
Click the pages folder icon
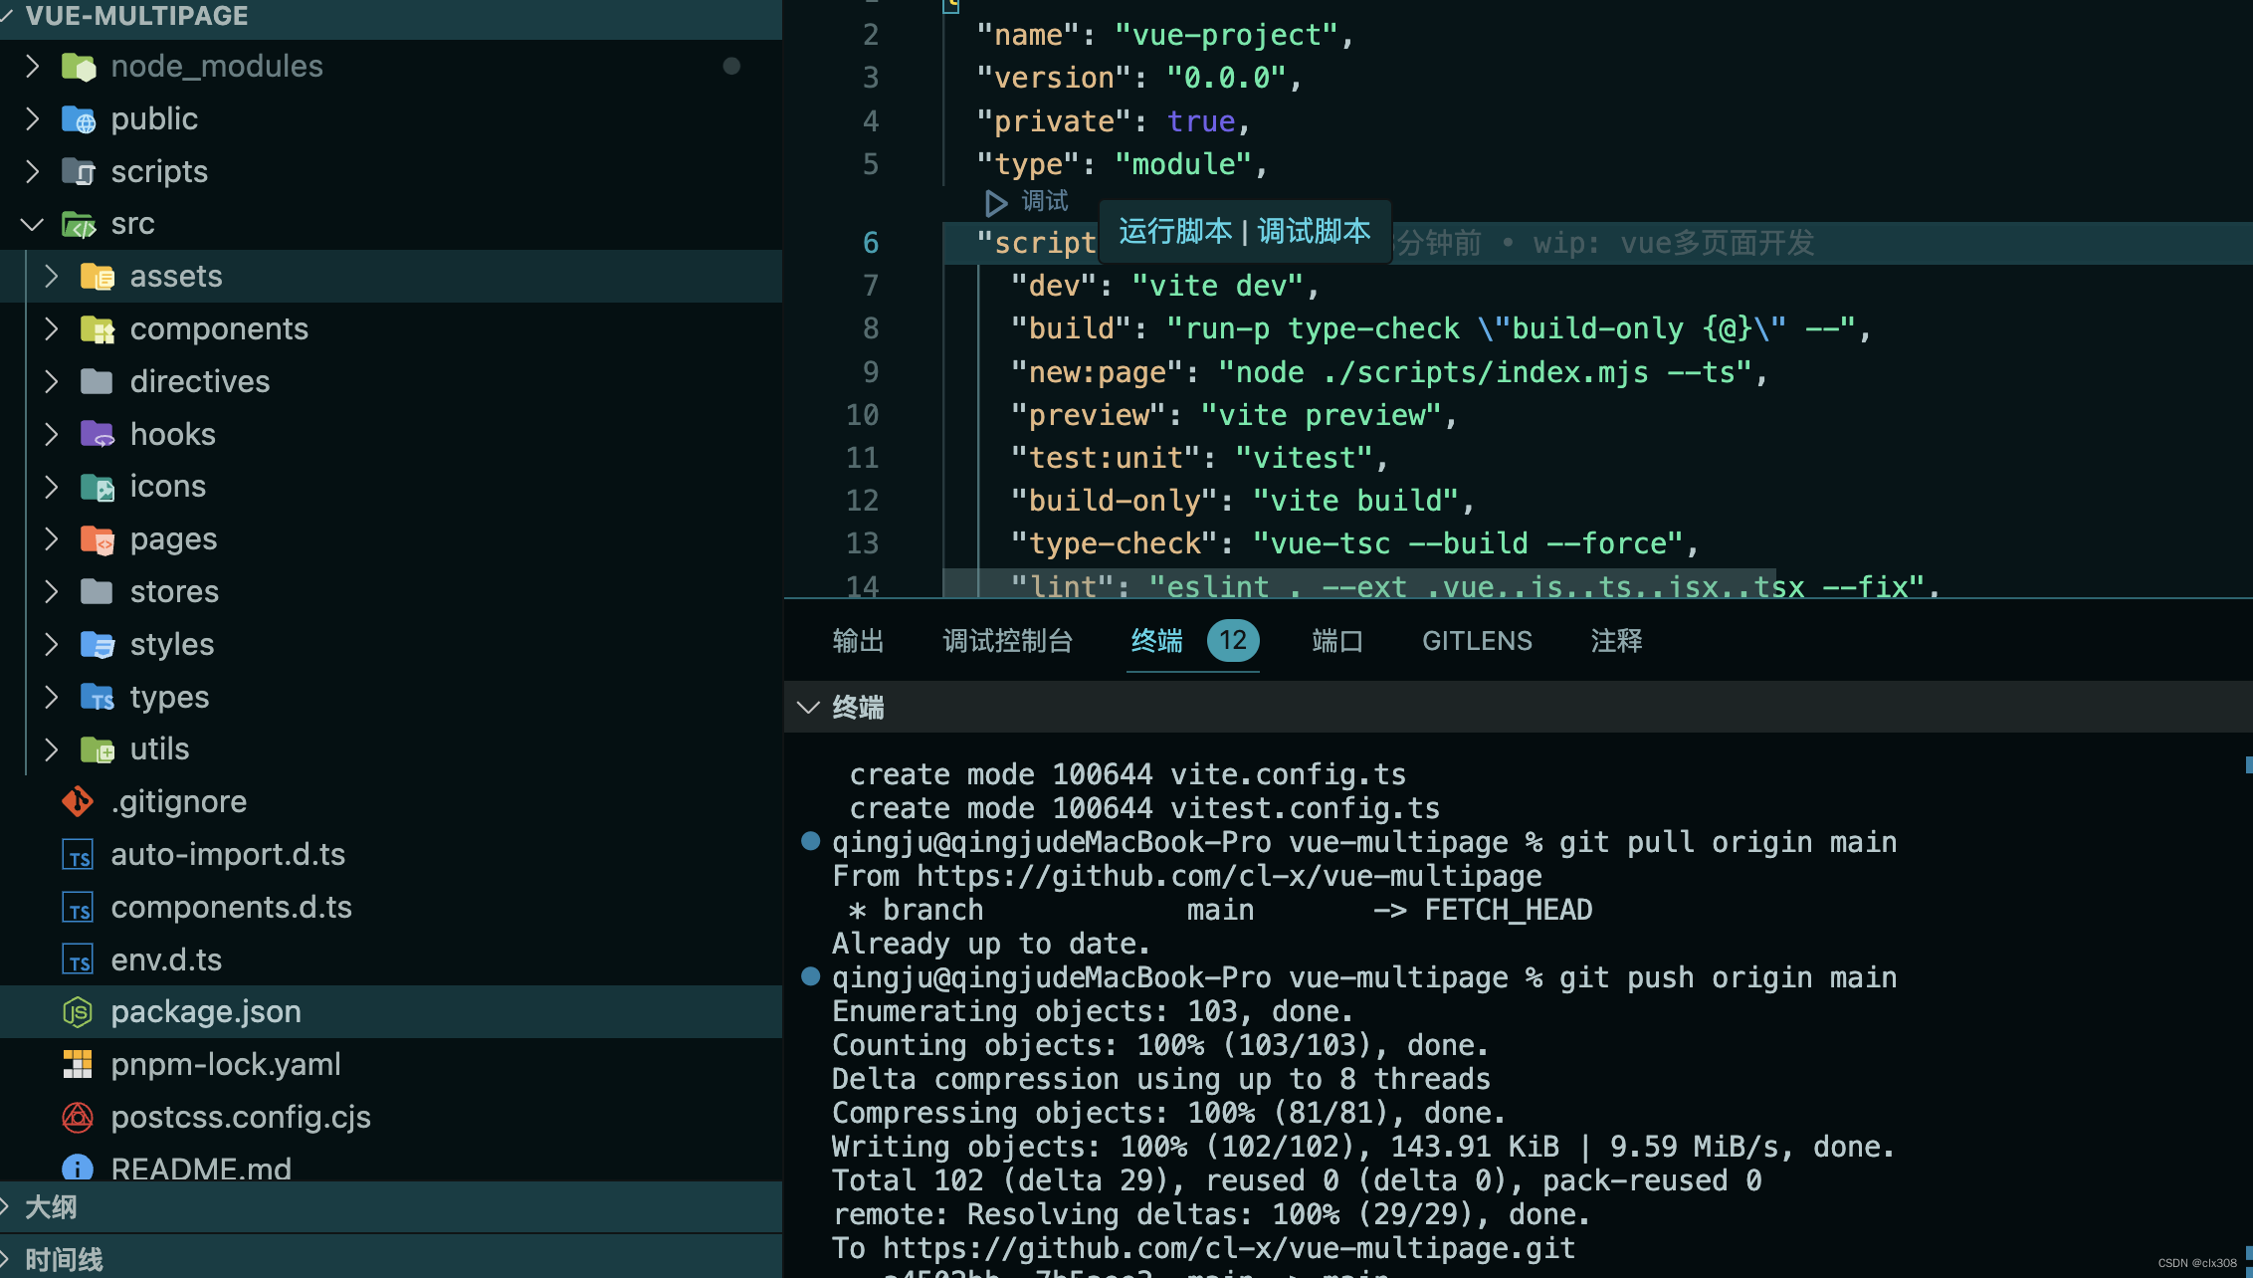[x=98, y=539]
